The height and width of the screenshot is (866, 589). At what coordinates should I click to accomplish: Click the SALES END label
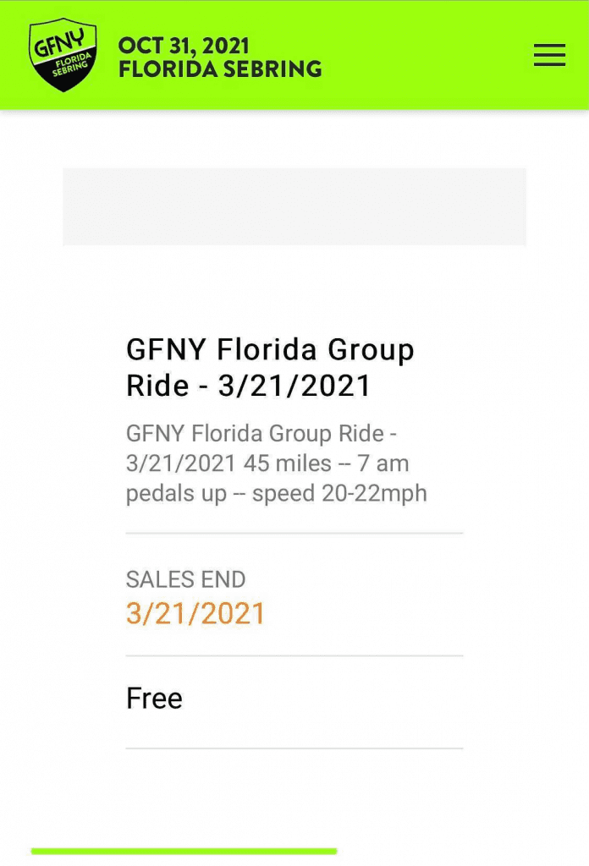point(185,579)
